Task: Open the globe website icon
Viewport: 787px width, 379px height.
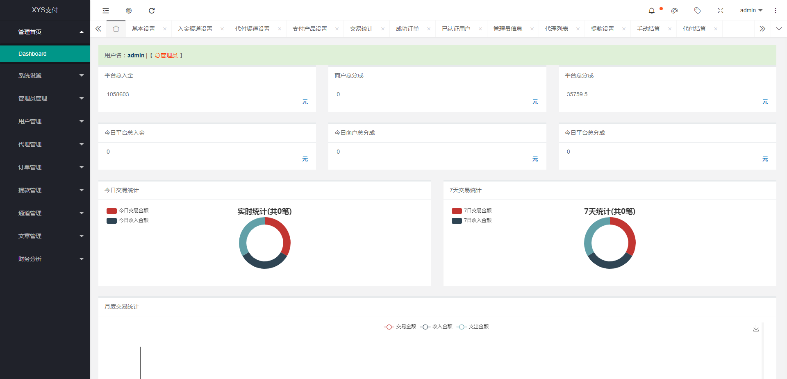Action: pos(129,11)
